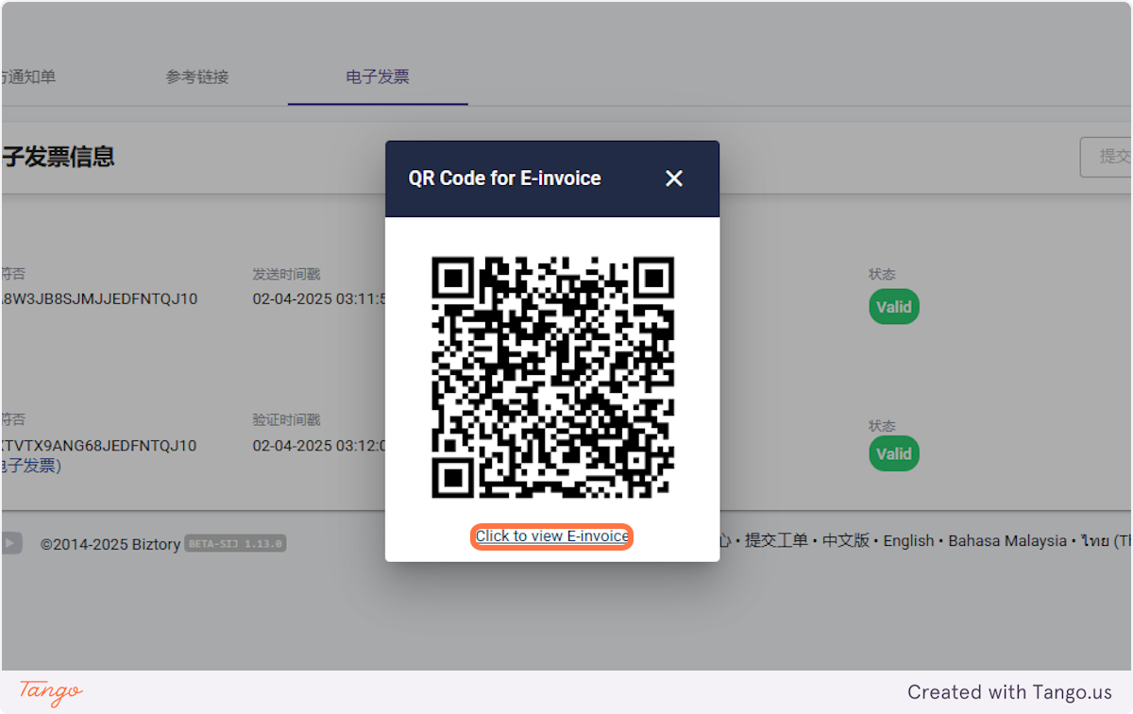
Task: Switch to the 电子发票 tab
Action: (378, 76)
